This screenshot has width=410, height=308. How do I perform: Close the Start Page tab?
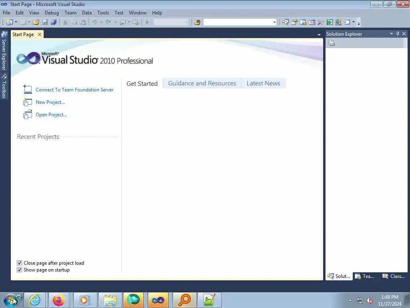click(40, 34)
